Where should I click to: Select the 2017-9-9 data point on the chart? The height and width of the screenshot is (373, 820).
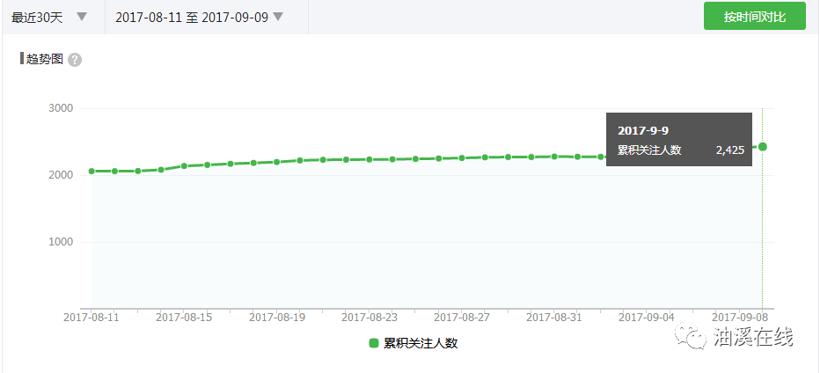(763, 147)
